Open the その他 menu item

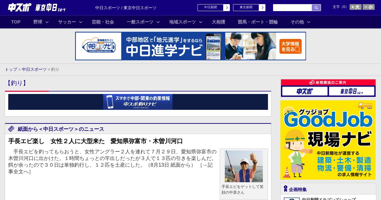pos(297,22)
